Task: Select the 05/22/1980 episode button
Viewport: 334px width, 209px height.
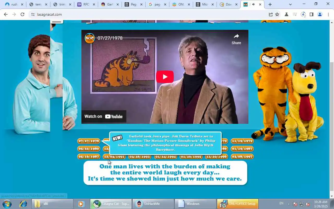Action: 89,149
